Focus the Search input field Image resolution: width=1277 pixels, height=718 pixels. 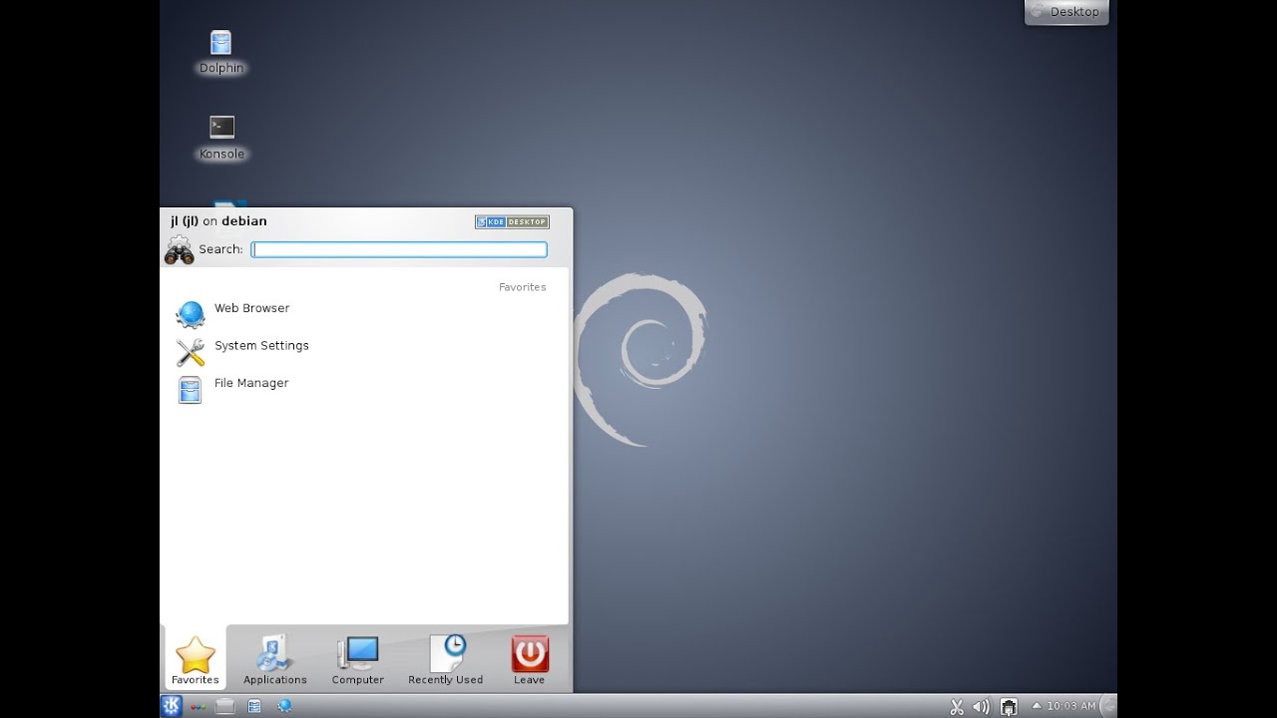pyautogui.click(x=399, y=249)
